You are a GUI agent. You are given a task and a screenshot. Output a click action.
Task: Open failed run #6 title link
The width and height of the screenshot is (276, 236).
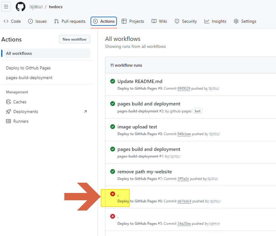[x=118, y=195]
